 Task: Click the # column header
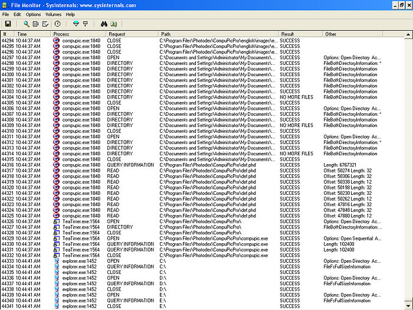(7, 34)
